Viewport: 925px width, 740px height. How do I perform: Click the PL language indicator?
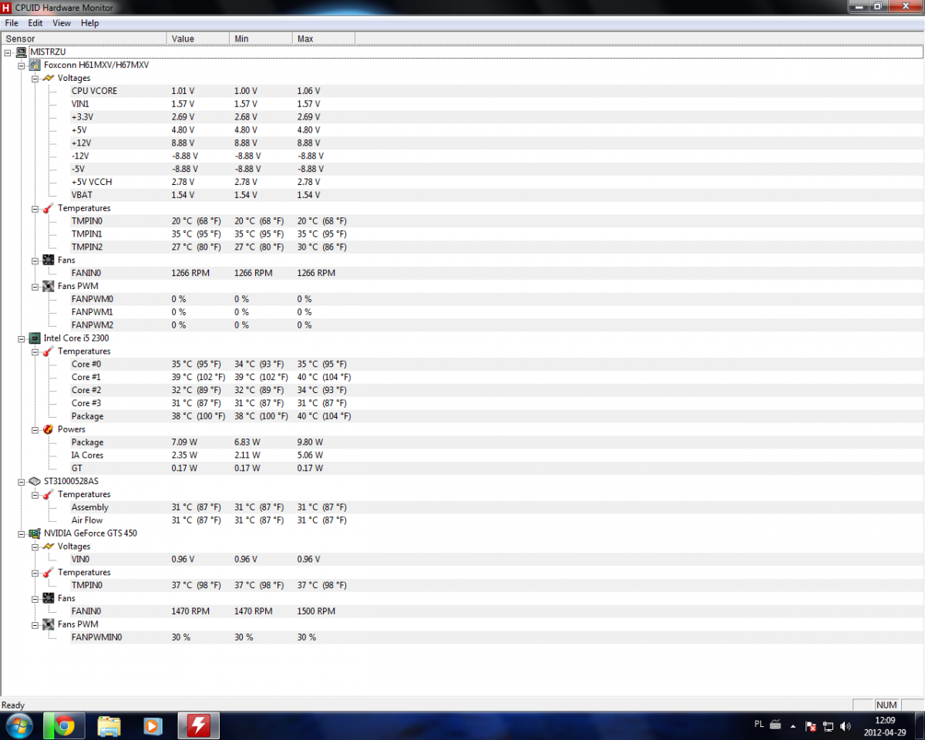tap(759, 725)
